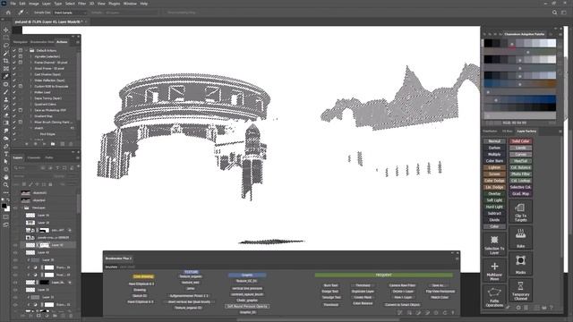Hide Layer 40 with its eye icon

15,252
